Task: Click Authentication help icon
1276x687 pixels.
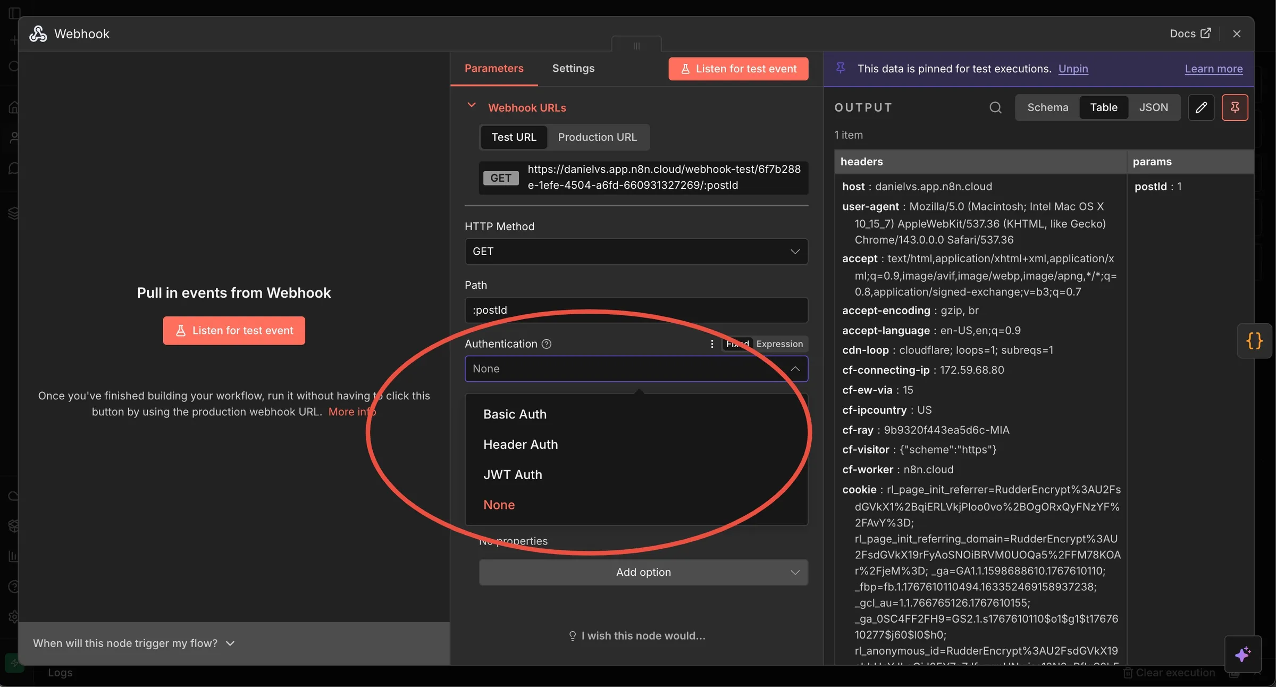Action: click(x=546, y=344)
